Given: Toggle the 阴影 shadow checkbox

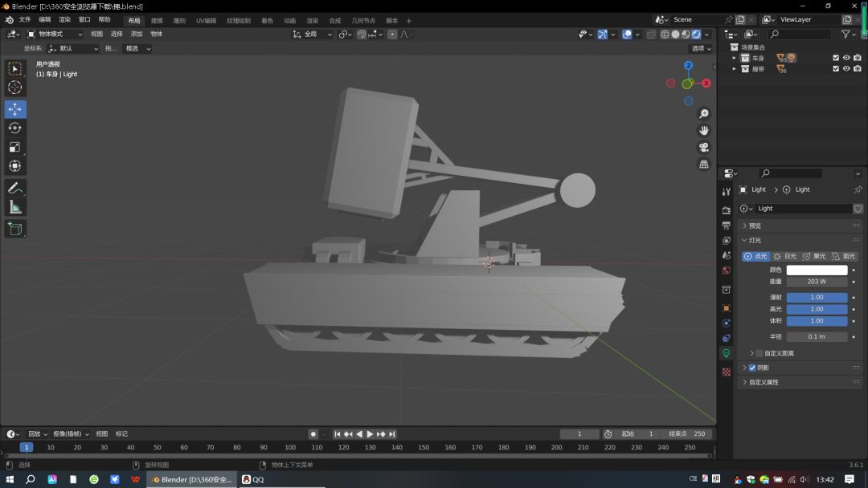Looking at the screenshot, I should (752, 368).
